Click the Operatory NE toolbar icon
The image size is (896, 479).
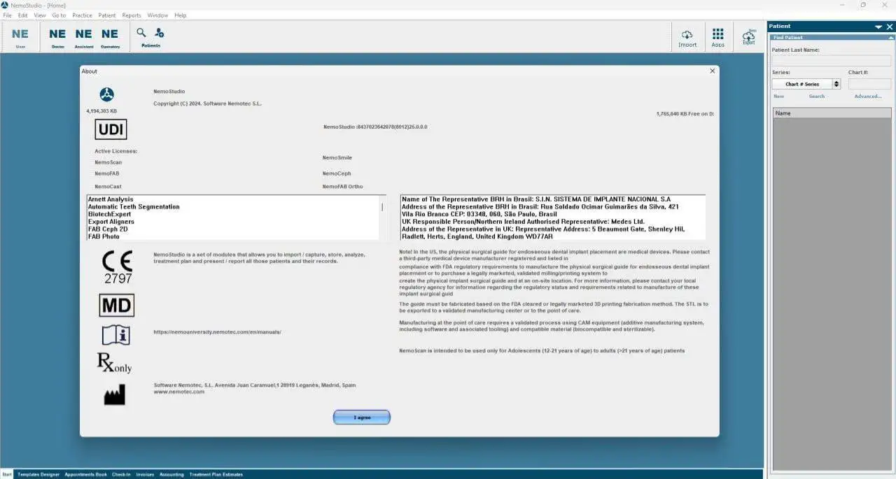110,34
